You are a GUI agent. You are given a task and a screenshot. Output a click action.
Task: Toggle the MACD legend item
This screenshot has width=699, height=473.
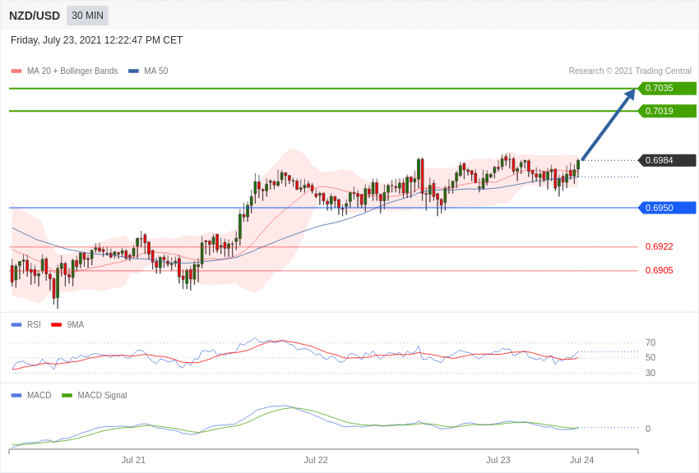pos(31,395)
